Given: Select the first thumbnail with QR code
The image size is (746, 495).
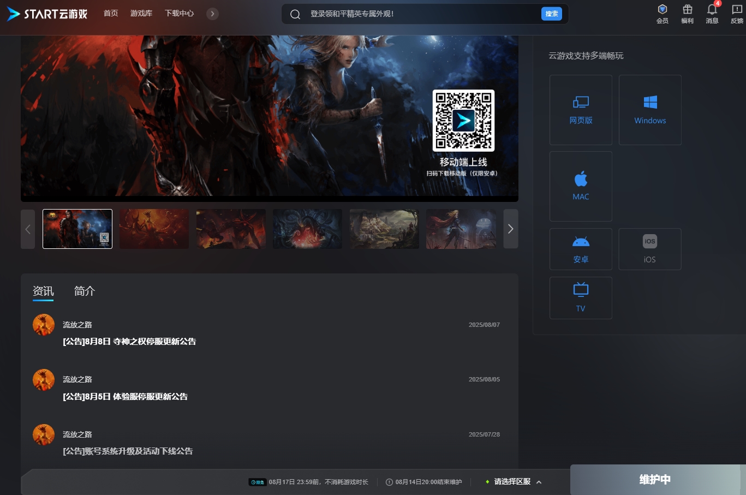Looking at the screenshot, I should [77, 229].
